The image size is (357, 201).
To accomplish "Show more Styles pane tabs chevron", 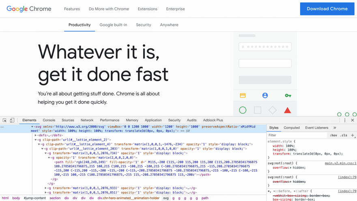I will pyautogui.click(x=335, y=128).
